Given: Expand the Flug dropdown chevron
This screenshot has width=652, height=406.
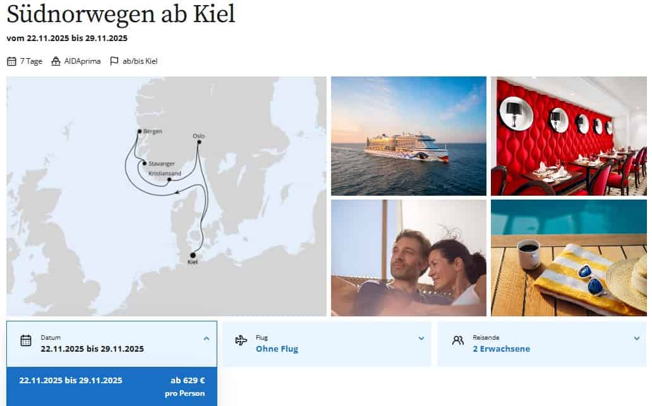Looking at the screenshot, I should (421, 338).
